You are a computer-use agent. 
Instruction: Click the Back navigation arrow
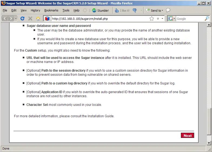[5, 18]
